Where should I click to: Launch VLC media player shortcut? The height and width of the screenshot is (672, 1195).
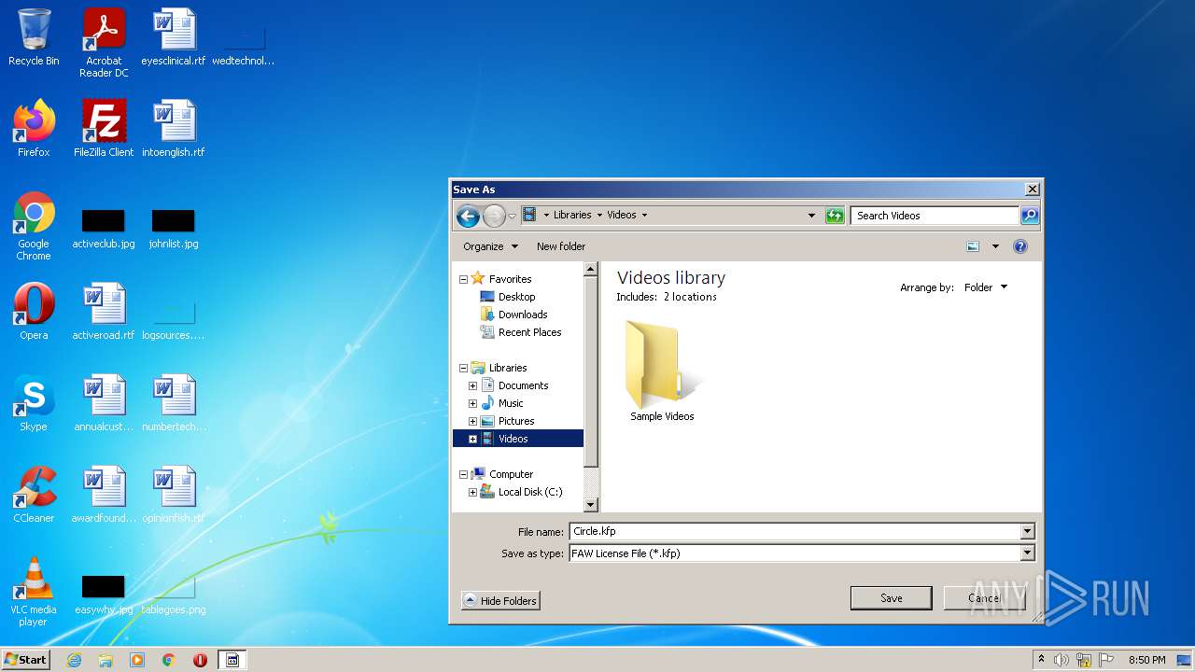[x=34, y=593]
